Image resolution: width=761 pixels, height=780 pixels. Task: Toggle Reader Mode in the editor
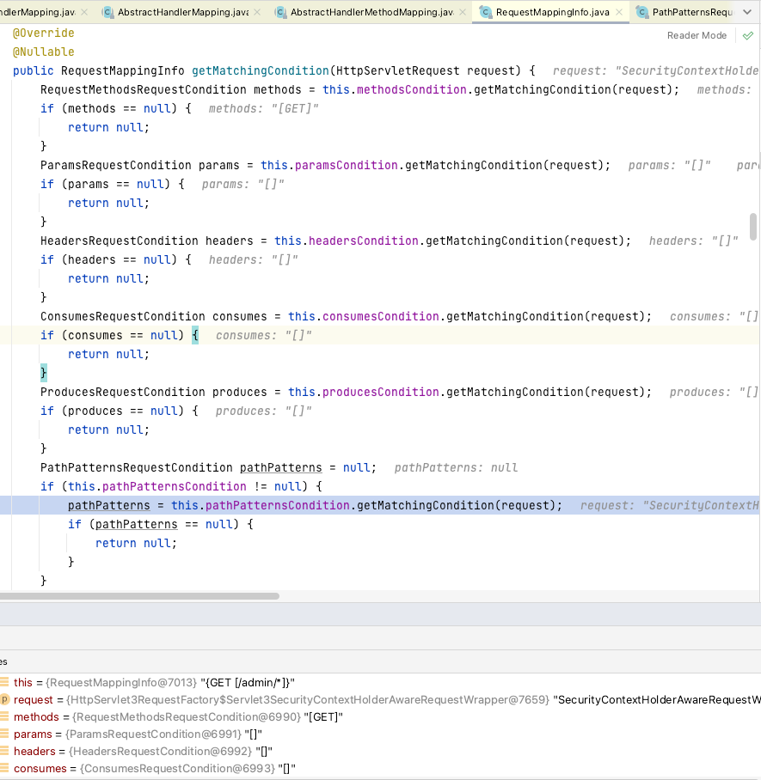697,35
